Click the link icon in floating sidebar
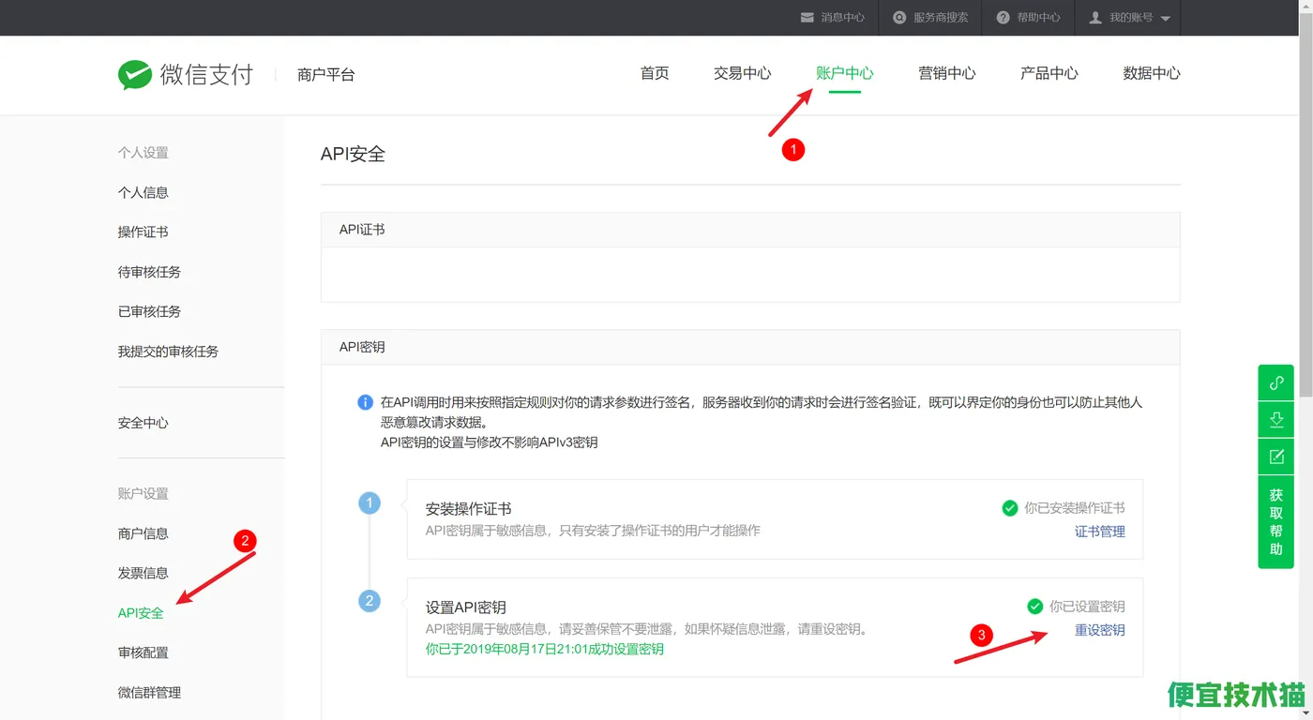 coord(1276,382)
